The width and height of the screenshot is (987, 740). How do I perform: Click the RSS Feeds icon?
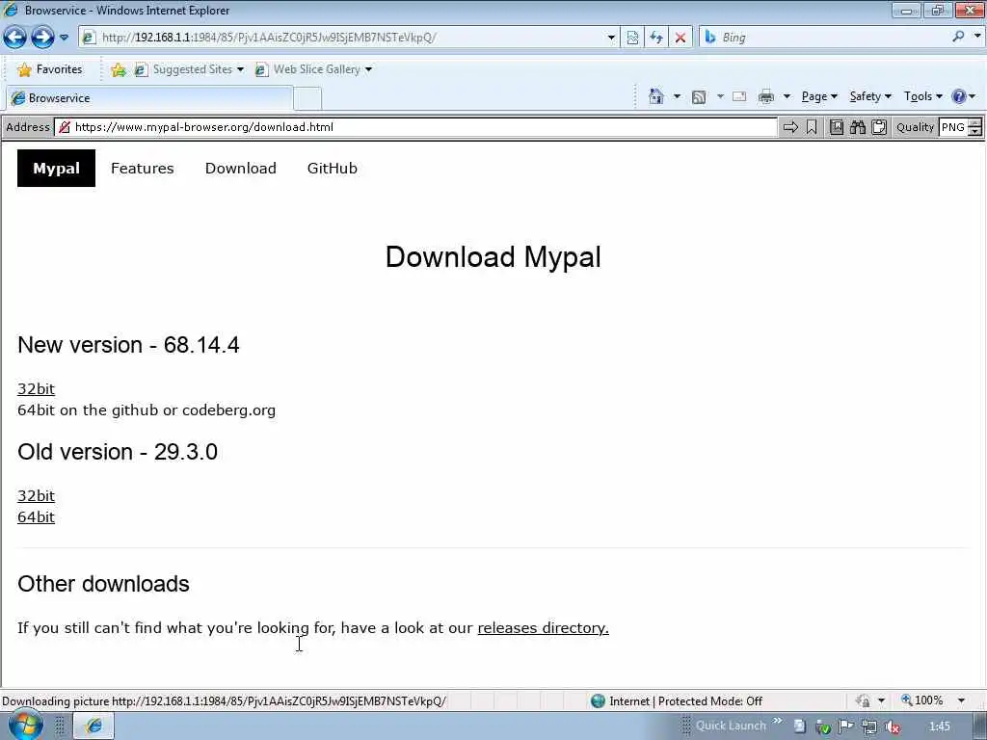699,97
